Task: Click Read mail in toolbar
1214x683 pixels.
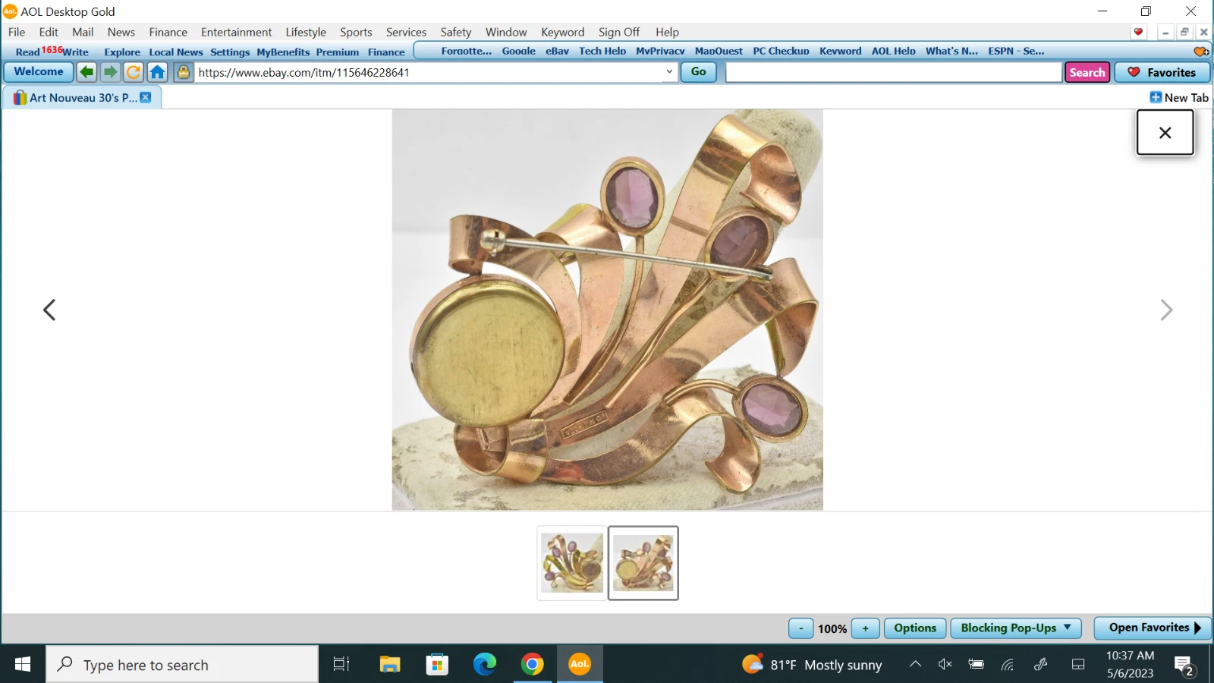Action: point(27,52)
